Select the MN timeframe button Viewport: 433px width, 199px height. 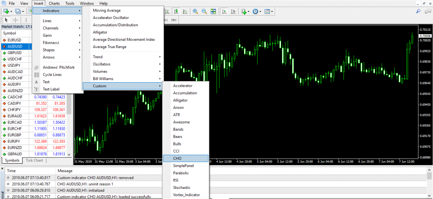point(174,20)
